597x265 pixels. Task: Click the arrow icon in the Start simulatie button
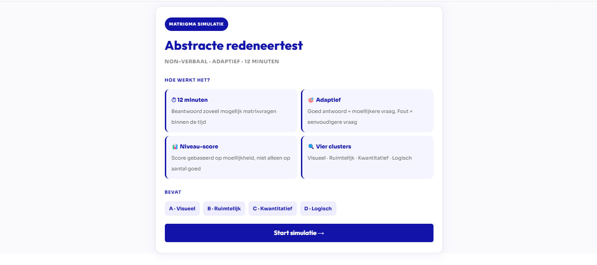click(320, 233)
